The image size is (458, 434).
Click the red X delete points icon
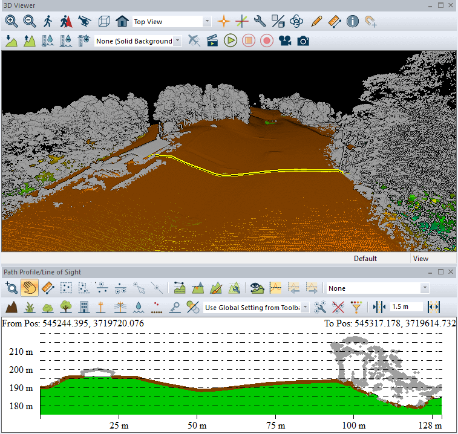pyautogui.click(x=338, y=307)
